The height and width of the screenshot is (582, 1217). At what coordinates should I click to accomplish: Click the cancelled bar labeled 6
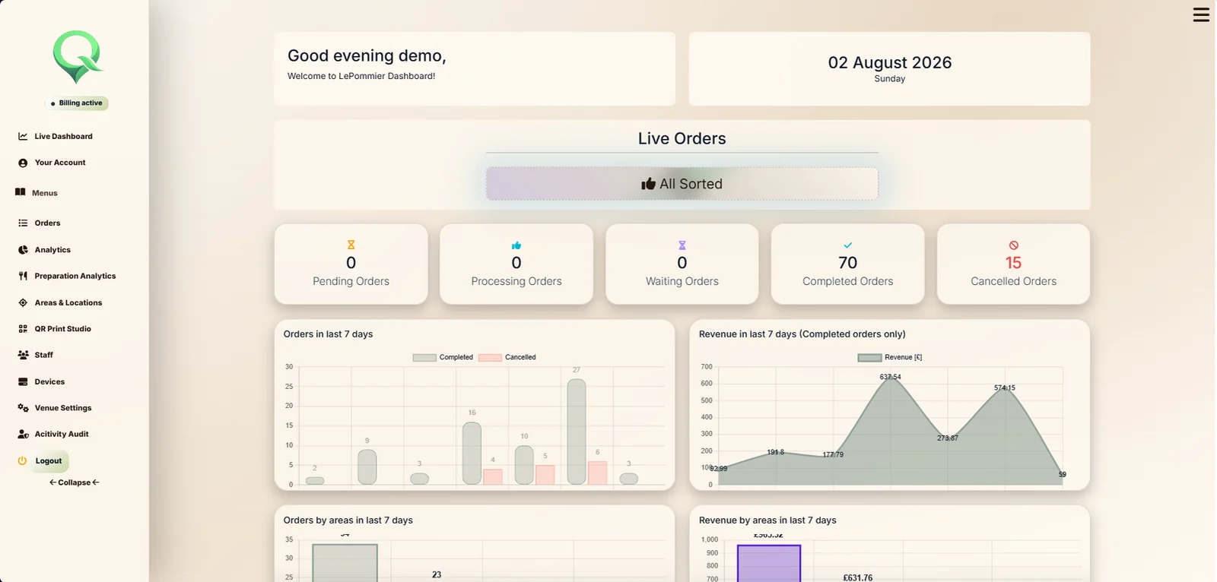point(598,473)
